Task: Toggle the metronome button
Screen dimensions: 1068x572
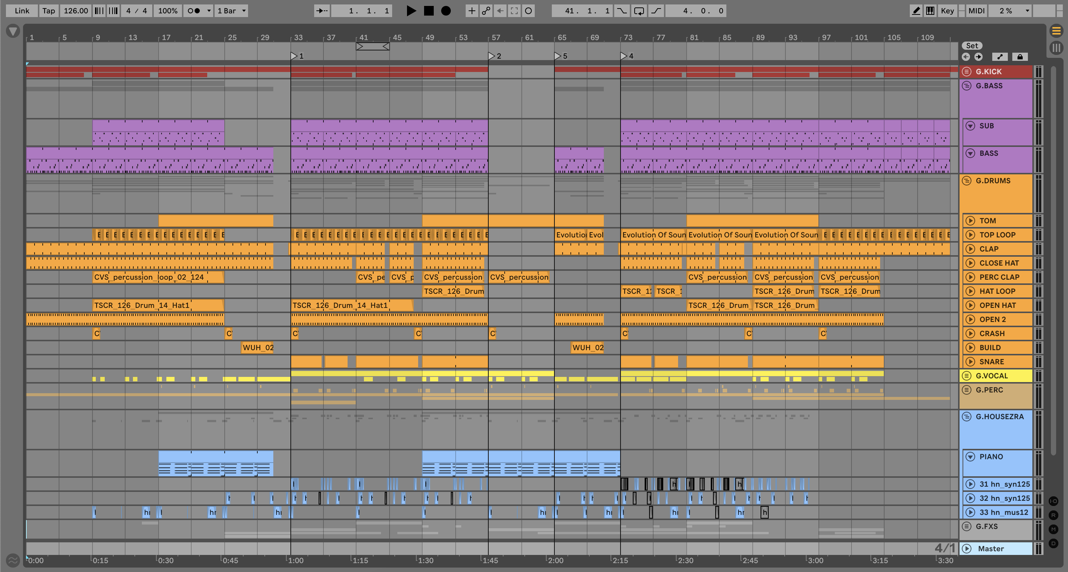Action: pyautogui.click(x=193, y=11)
